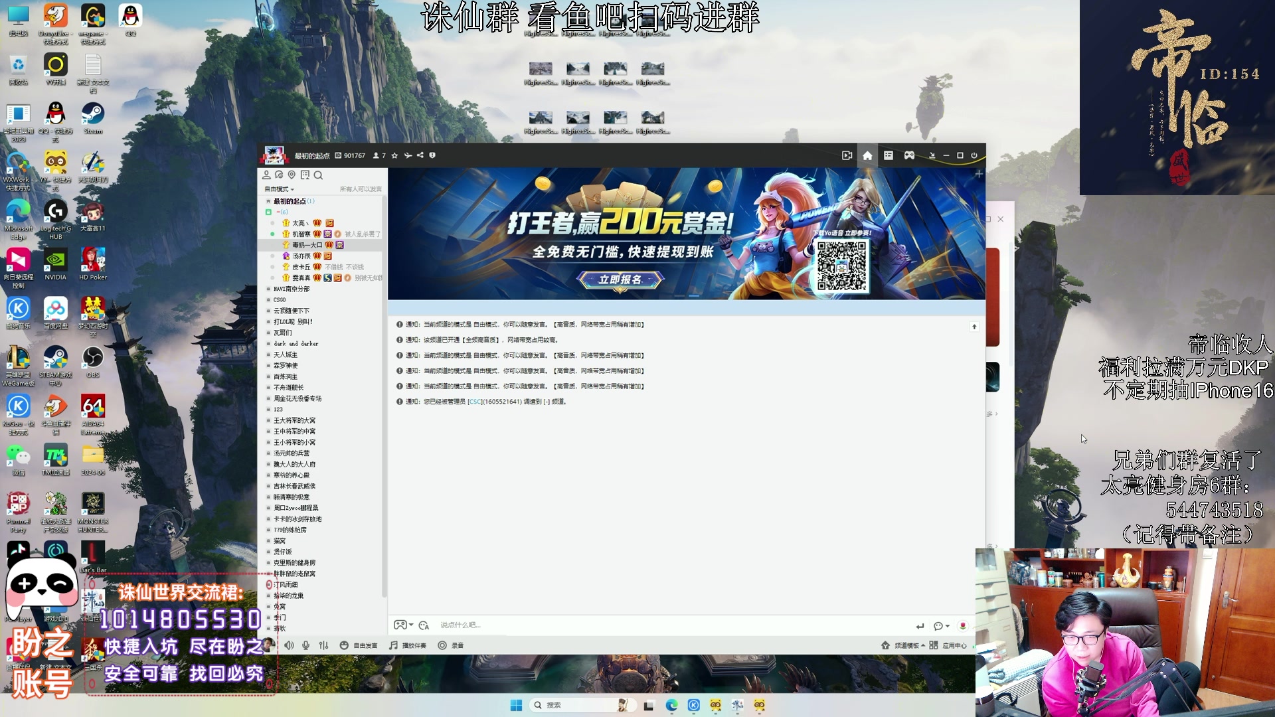Send message with the enter arrow icon
This screenshot has width=1275, height=717.
click(920, 626)
